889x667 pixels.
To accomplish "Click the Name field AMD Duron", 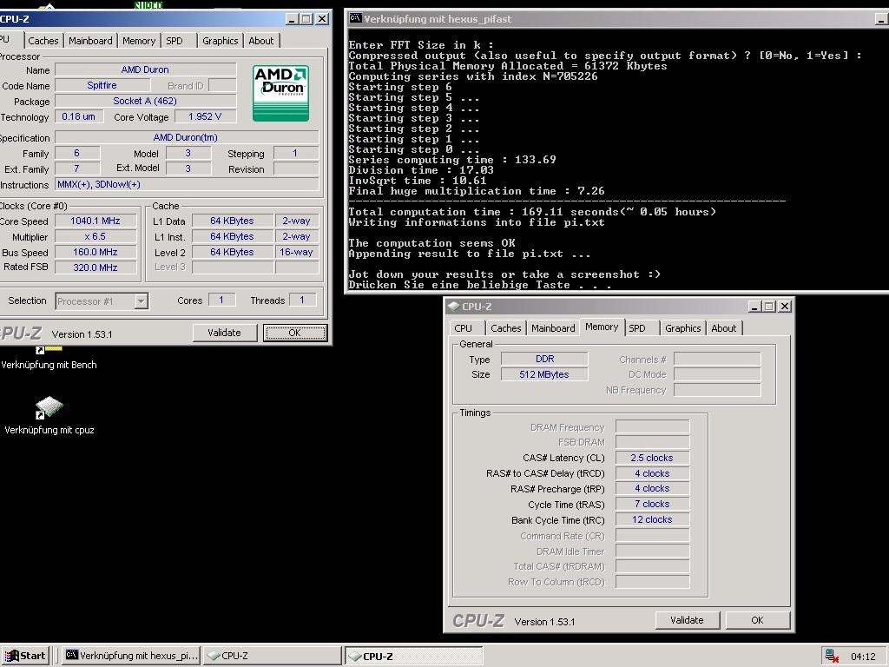I will 145,69.
